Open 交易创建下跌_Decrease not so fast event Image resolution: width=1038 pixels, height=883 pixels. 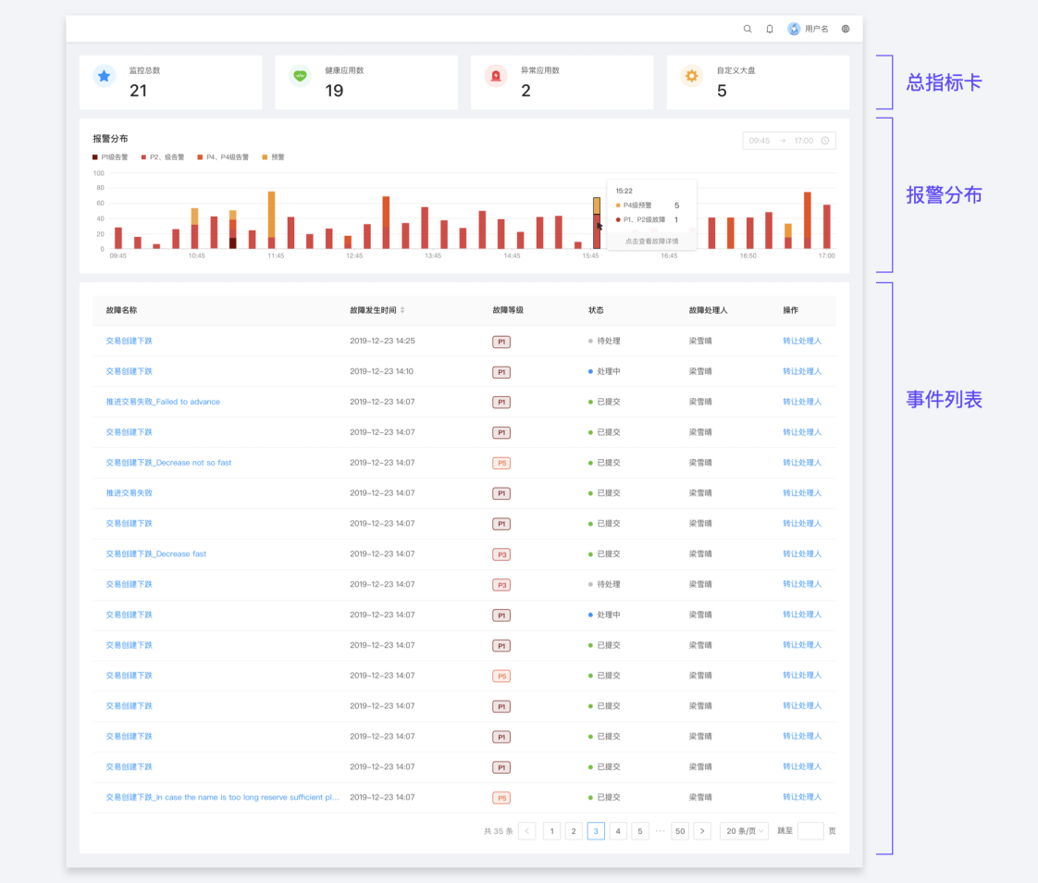click(168, 463)
